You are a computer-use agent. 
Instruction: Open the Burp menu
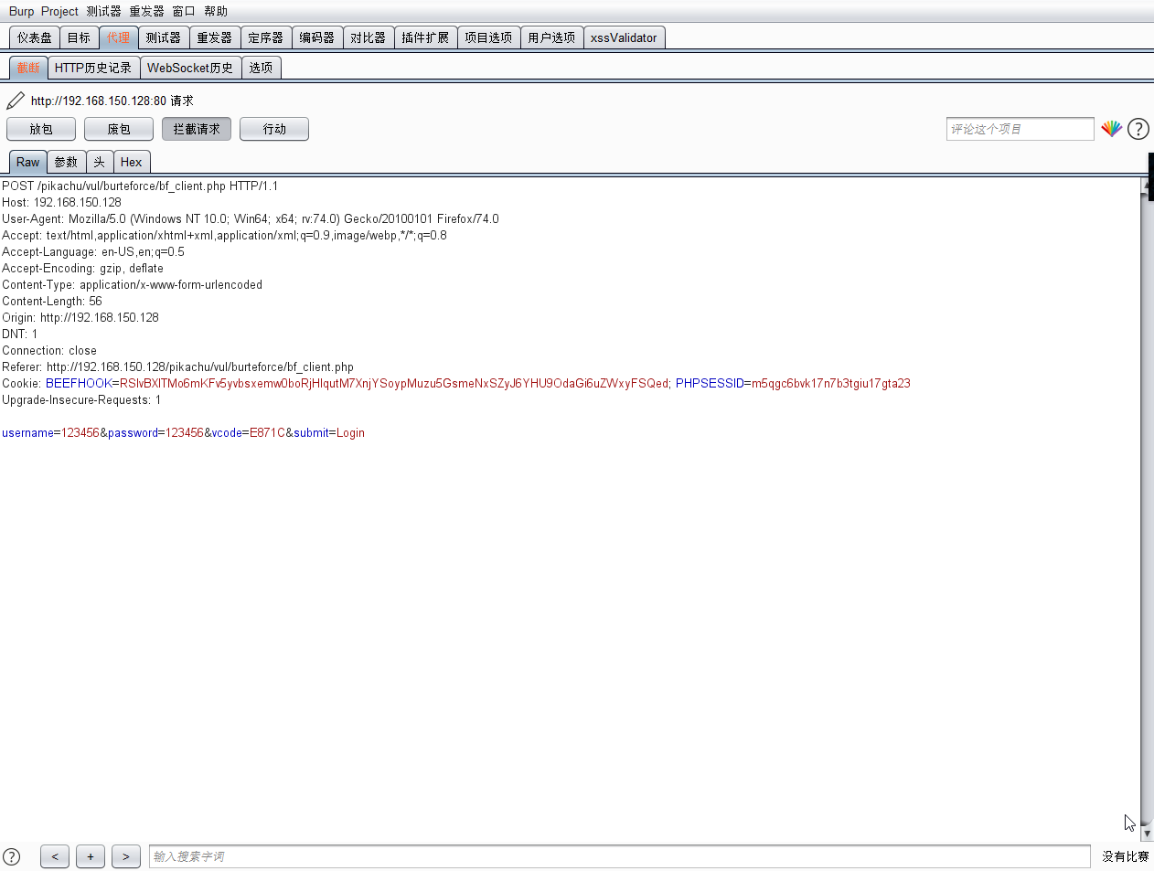[21, 11]
